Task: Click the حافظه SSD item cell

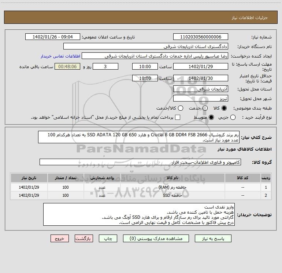Action: click(x=172, y=195)
